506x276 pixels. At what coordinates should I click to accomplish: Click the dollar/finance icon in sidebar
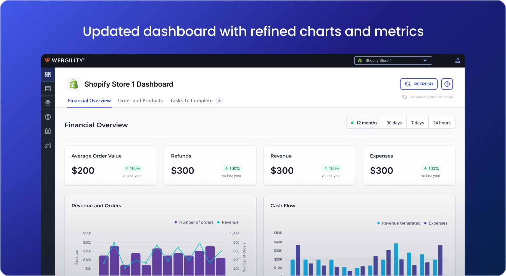48,117
